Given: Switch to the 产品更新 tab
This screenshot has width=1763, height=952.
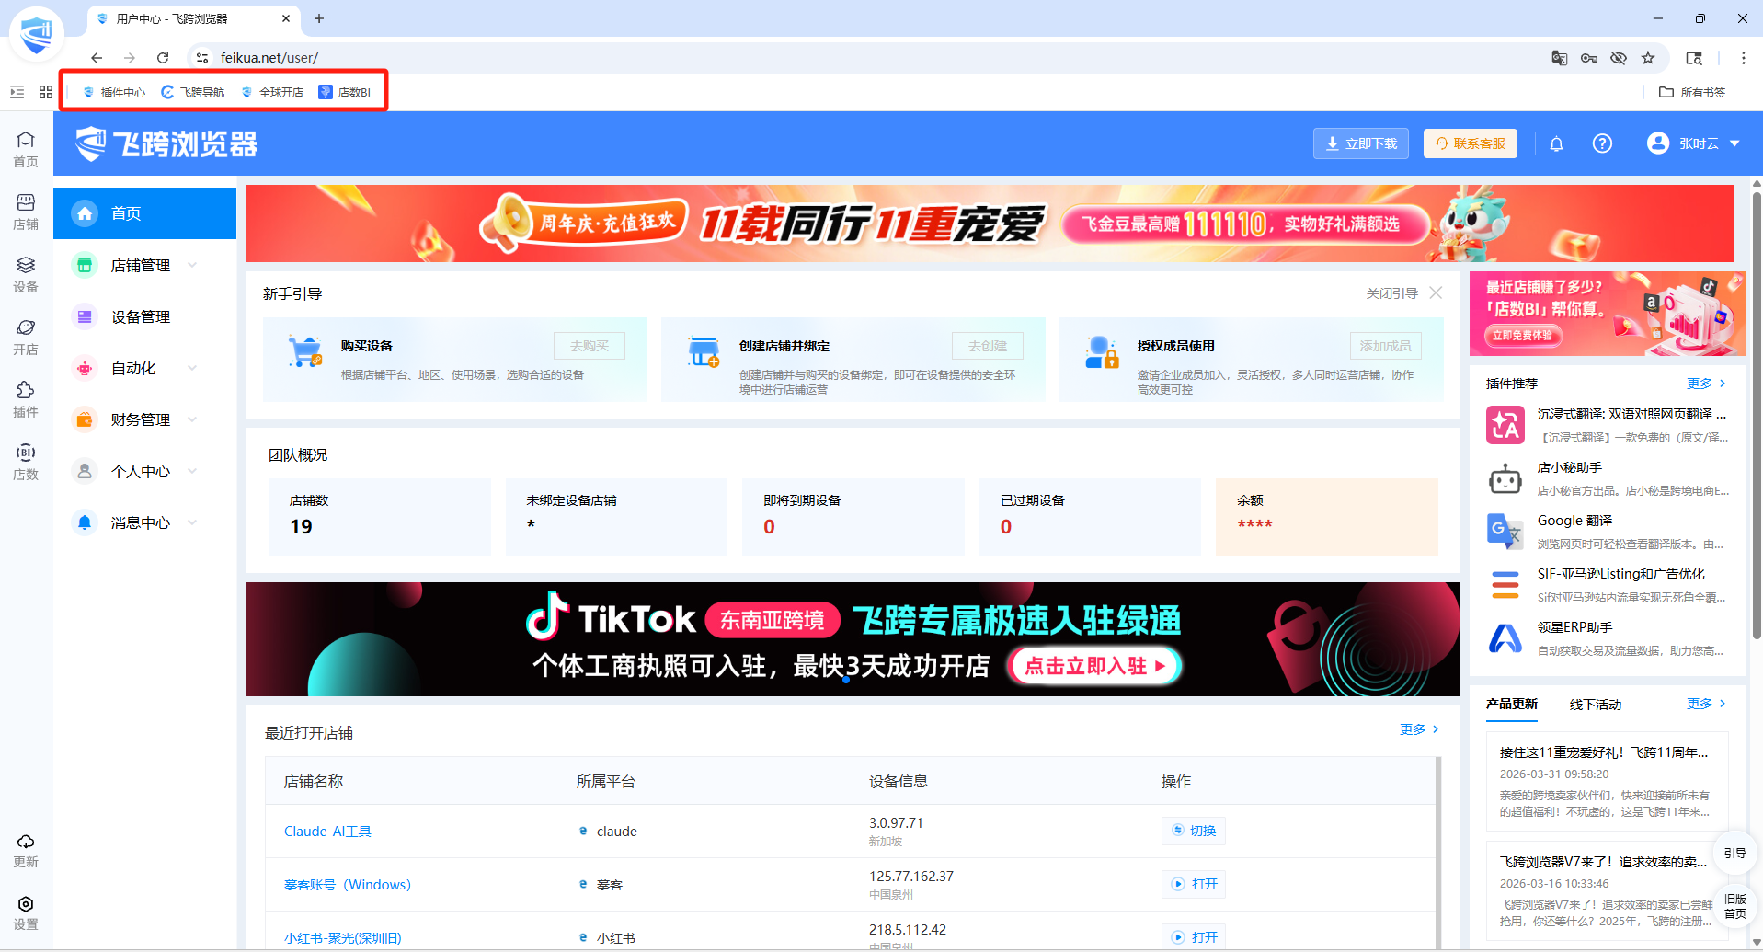Looking at the screenshot, I should [1512, 704].
